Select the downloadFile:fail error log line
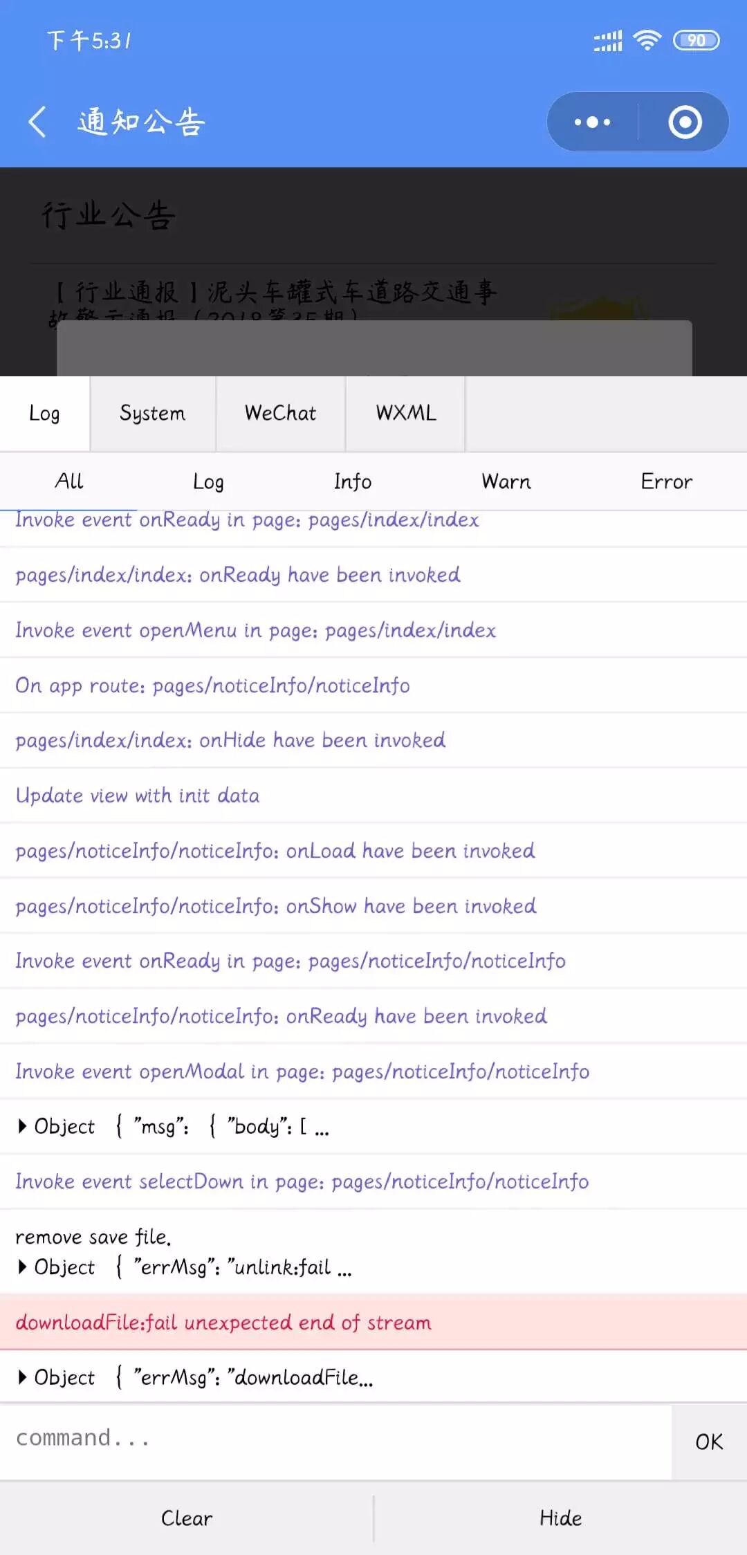The height and width of the screenshot is (1555, 747). pos(373,1322)
